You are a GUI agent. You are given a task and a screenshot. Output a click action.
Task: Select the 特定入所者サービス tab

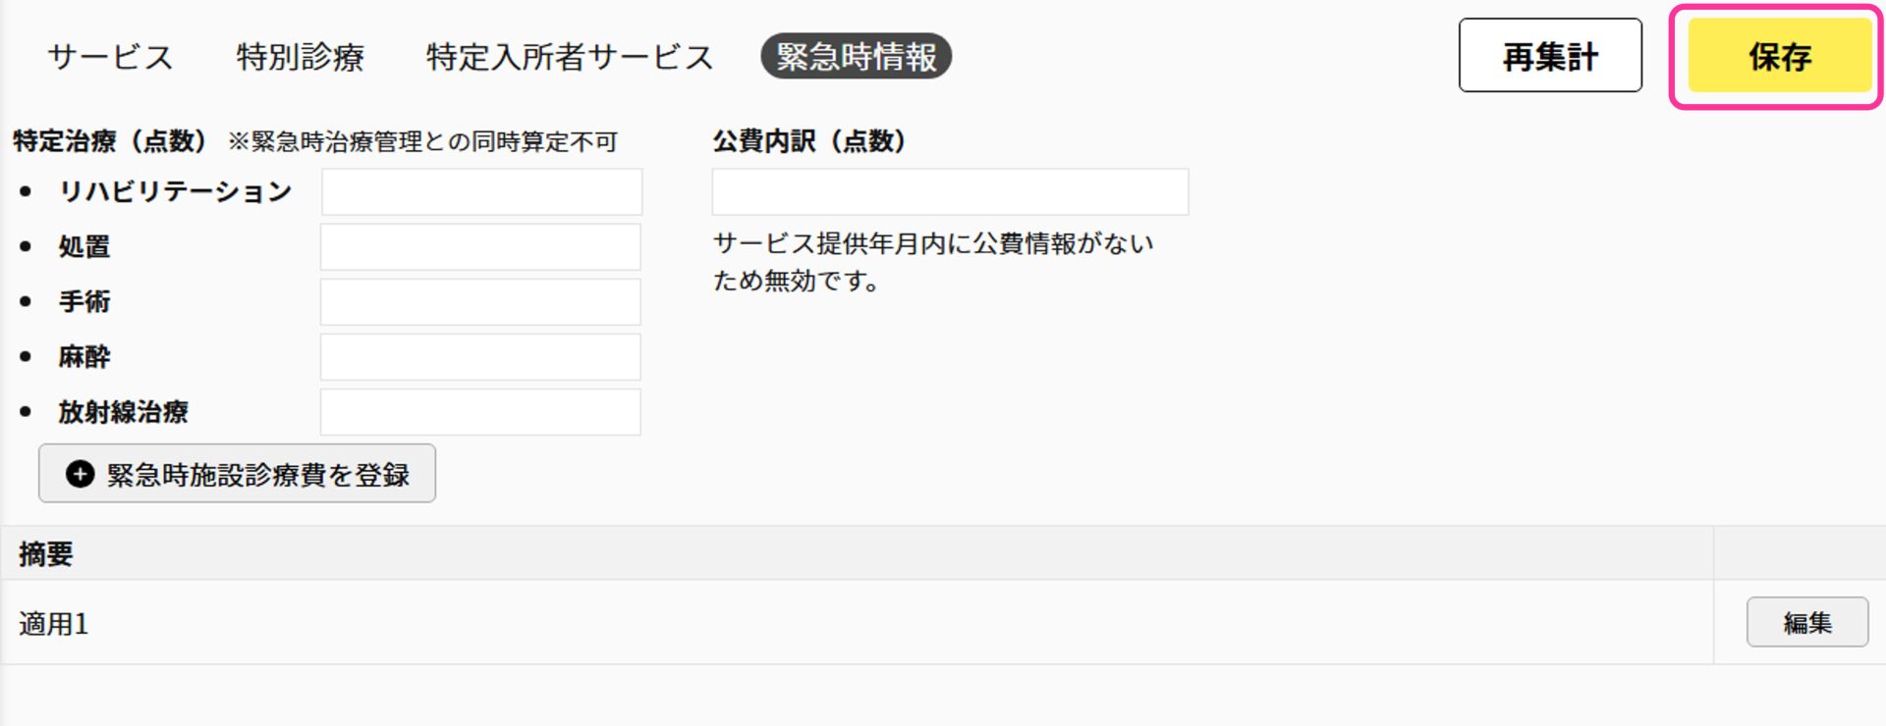click(x=569, y=57)
